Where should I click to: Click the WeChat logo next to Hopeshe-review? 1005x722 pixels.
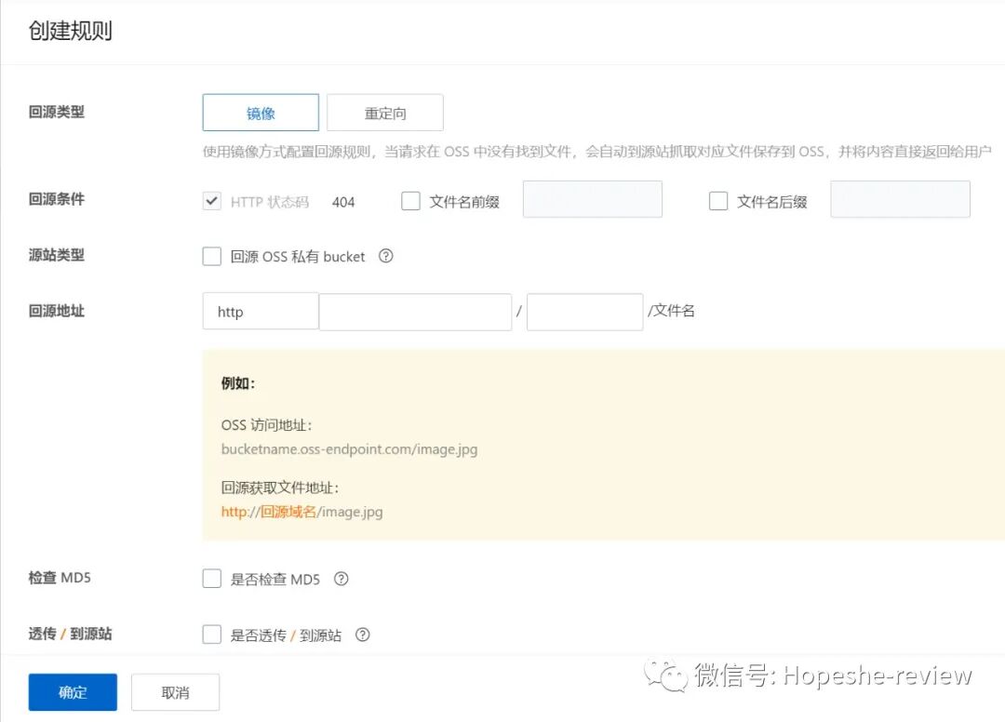(666, 676)
